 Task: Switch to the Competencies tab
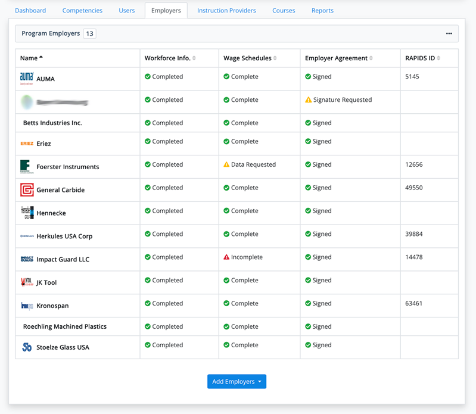82,10
